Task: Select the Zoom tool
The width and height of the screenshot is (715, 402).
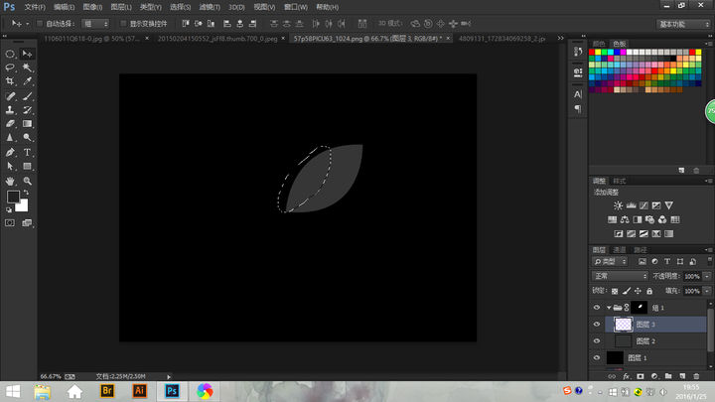Action: coord(28,181)
